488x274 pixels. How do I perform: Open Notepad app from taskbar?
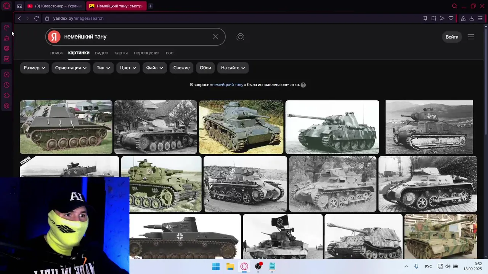tap(272, 266)
